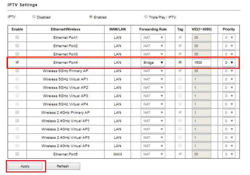The width and height of the screenshot is (250, 175).
Task: Open Forwarding Rule dropdown for Wireless 5GHz Primary AP
Action: click(153, 71)
